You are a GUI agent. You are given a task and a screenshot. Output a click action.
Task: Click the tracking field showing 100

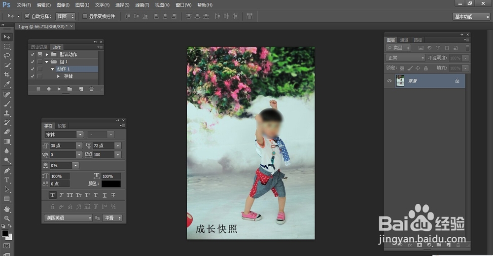[104, 155]
